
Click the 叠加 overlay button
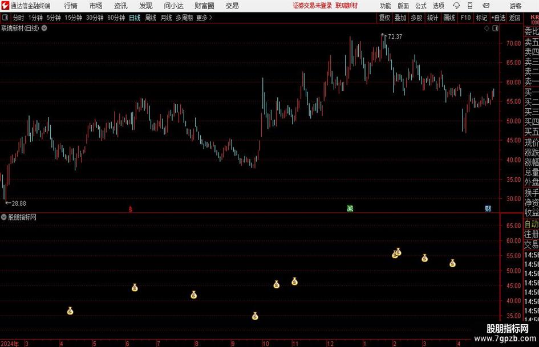coord(400,18)
